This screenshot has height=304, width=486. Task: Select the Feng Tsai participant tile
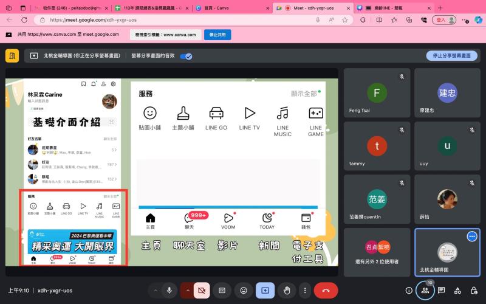tap(377, 100)
